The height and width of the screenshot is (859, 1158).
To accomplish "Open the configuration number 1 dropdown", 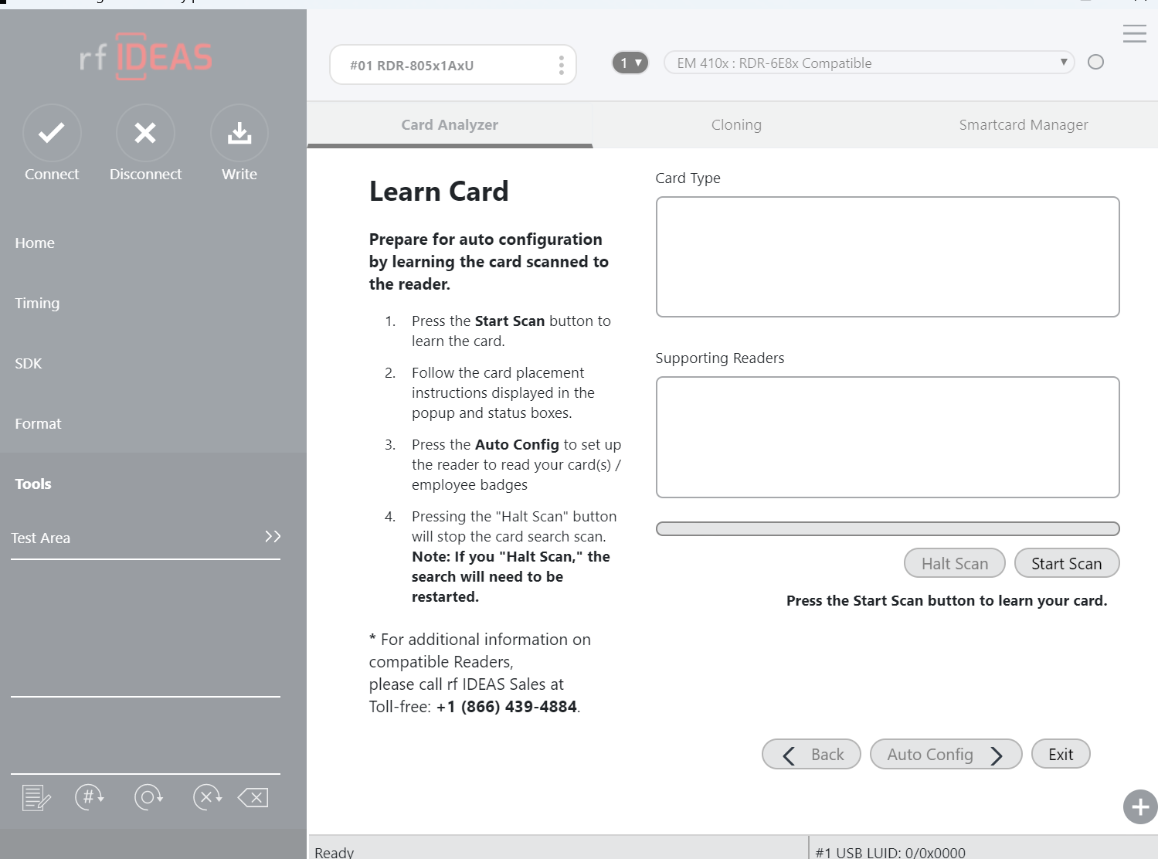I will (x=630, y=63).
